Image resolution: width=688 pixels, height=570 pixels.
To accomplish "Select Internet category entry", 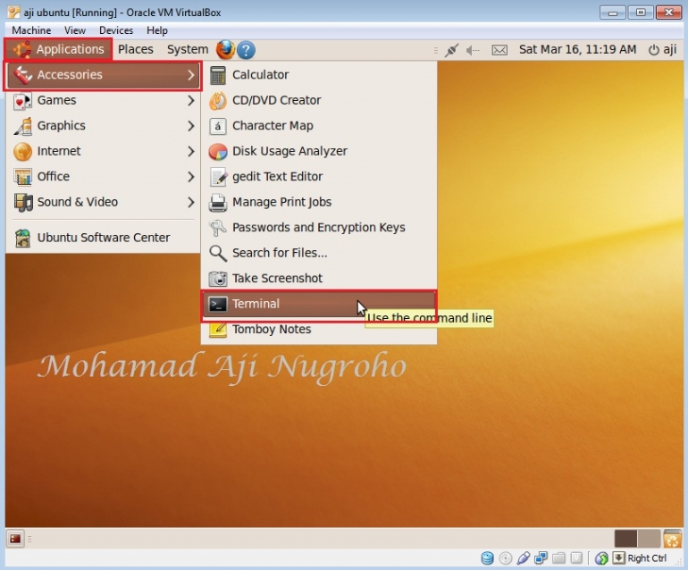I will click(x=103, y=151).
